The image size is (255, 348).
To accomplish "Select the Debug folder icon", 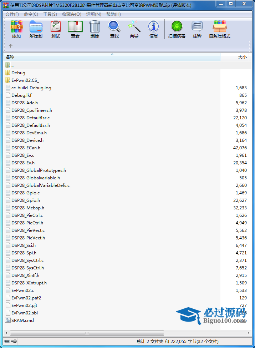I will coord(8,73).
